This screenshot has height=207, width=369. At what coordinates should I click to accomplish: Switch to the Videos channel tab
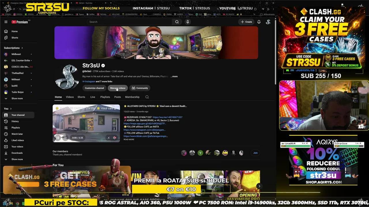70,97
